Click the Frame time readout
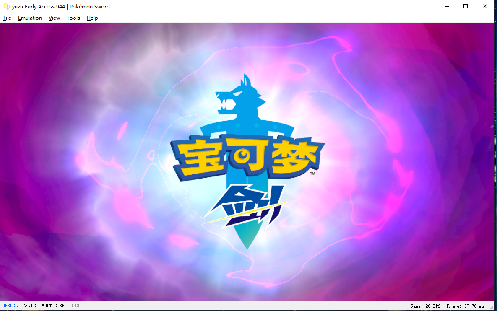This screenshot has width=497, height=311. tap(465, 306)
